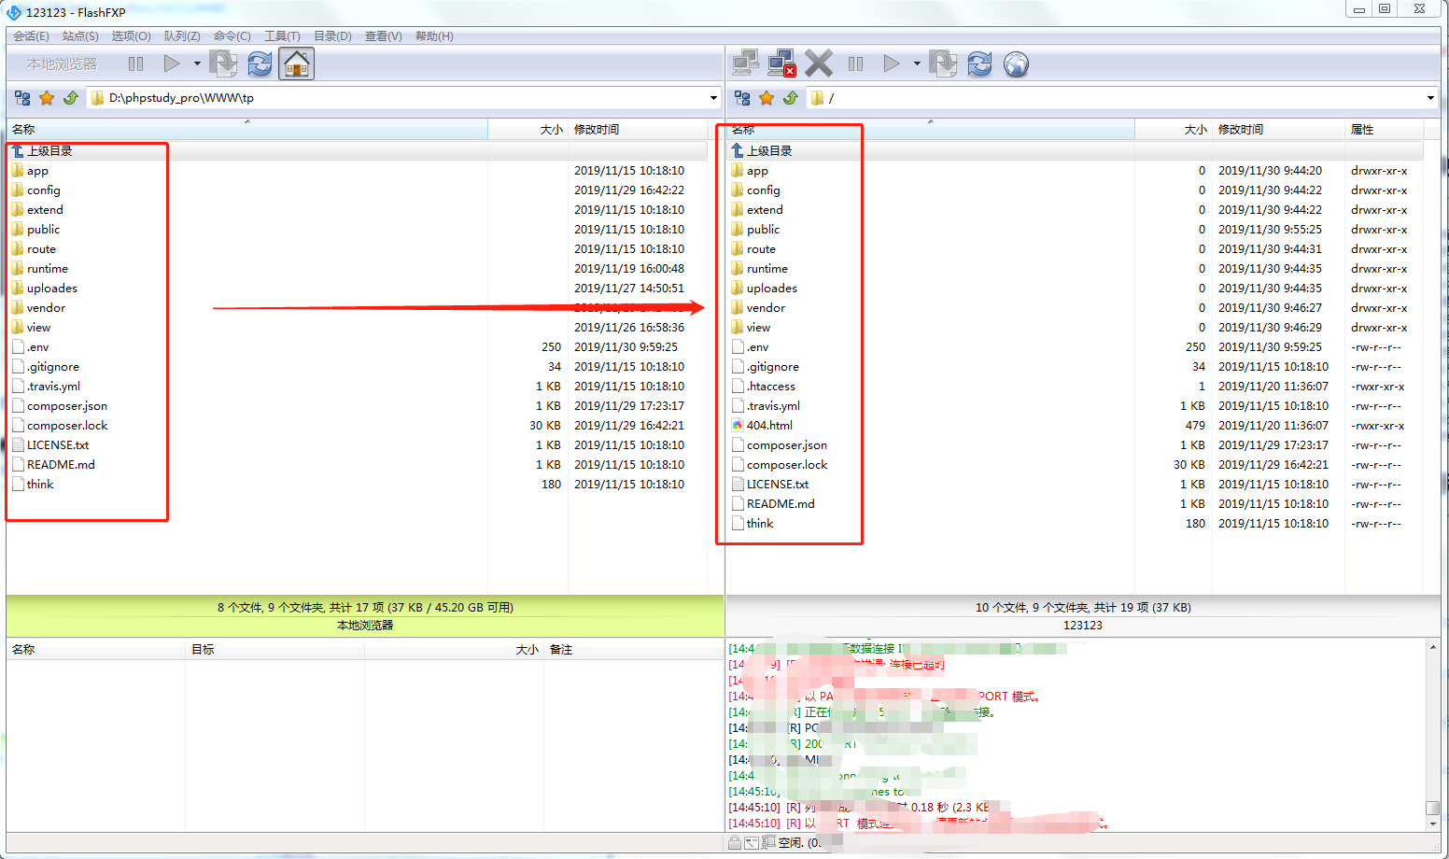The image size is (1449, 859).
Task: Click the lock icon in status bar
Action: 735,842
